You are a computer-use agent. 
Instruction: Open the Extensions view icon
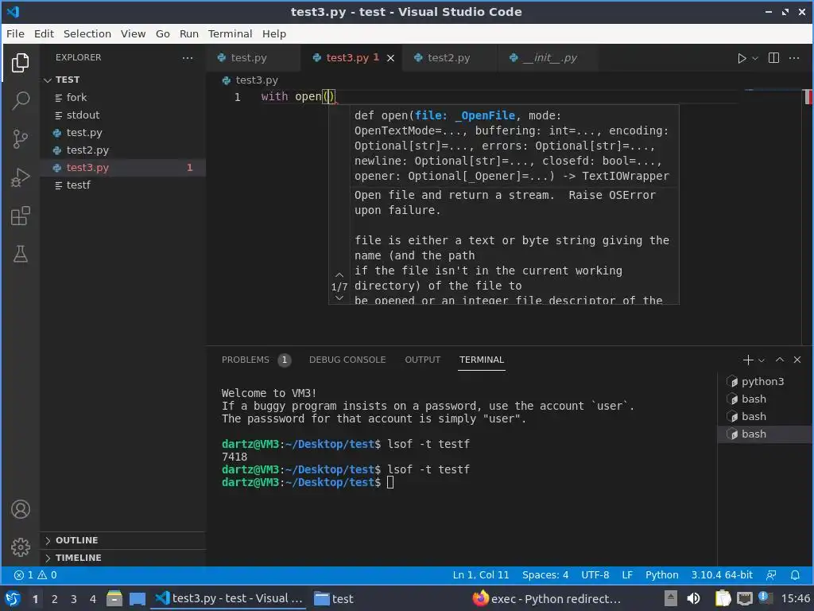pyautogui.click(x=20, y=216)
